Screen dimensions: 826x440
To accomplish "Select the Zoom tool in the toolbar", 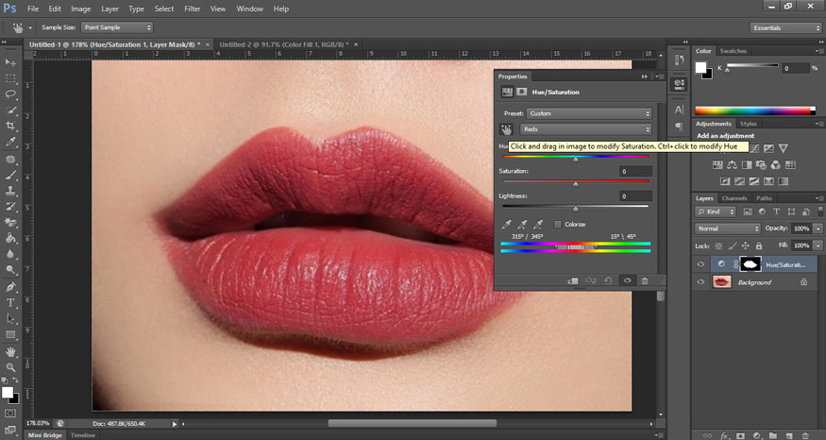I will [10, 367].
